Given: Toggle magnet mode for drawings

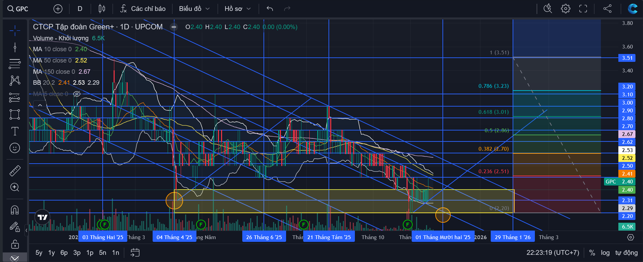Looking at the screenshot, I should [x=15, y=210].
